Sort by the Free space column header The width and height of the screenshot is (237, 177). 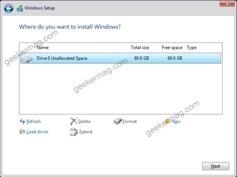pyautogui.click(x=168, y=48)
